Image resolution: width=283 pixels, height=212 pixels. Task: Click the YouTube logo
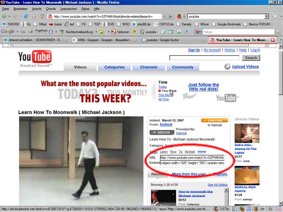[35, 59]
